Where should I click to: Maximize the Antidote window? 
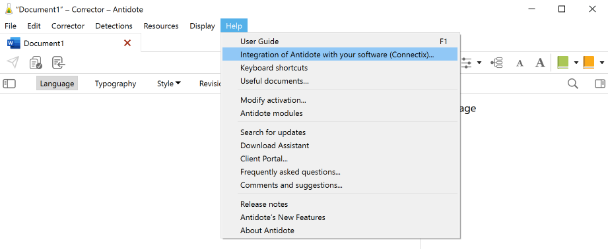coord(562,9)
